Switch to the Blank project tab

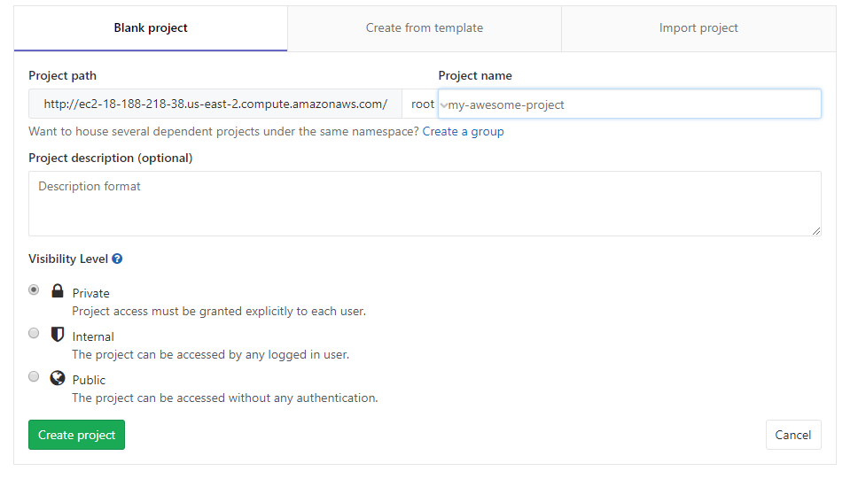tap(151, 28)
